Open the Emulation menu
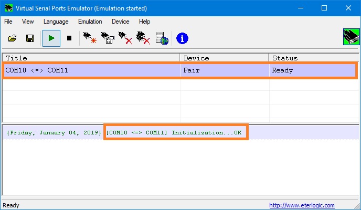The height and width of the screenshot is (210, 361). (90, 22)
